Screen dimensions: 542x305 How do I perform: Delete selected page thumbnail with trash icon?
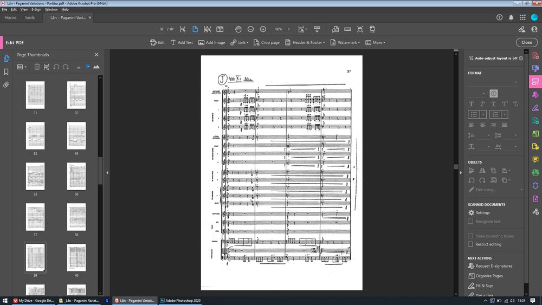pyautogui.click(x=37, y=67)
